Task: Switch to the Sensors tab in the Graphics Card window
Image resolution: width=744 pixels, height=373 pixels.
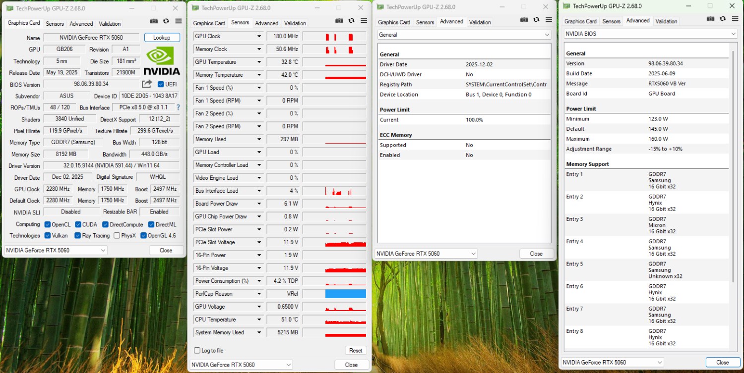Action: pyautogui.click(x=55, y=24)
